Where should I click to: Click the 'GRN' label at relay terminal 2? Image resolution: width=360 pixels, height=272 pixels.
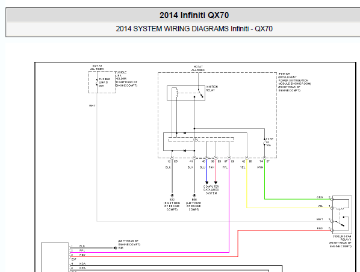pos(320,197)
